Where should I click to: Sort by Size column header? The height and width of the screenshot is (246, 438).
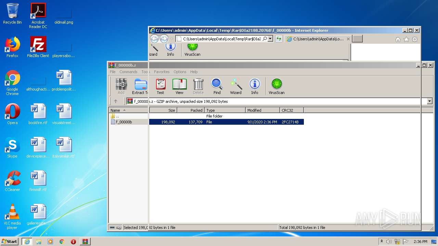[163, 110]
